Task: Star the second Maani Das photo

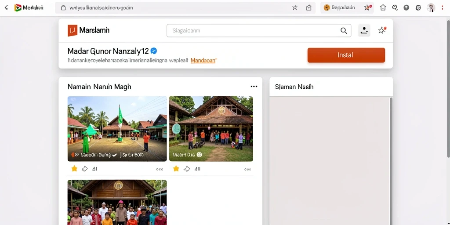Action: tap(176, 169)
